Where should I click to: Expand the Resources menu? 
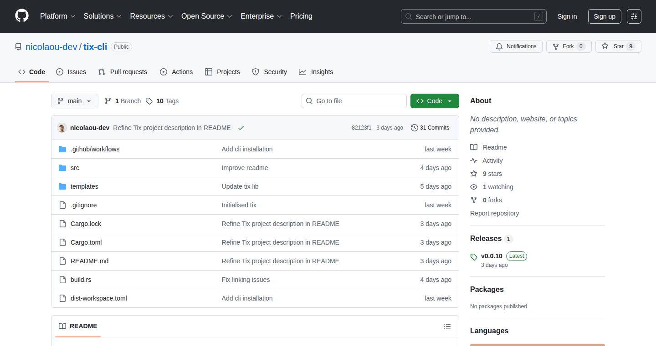click(151, 16)
